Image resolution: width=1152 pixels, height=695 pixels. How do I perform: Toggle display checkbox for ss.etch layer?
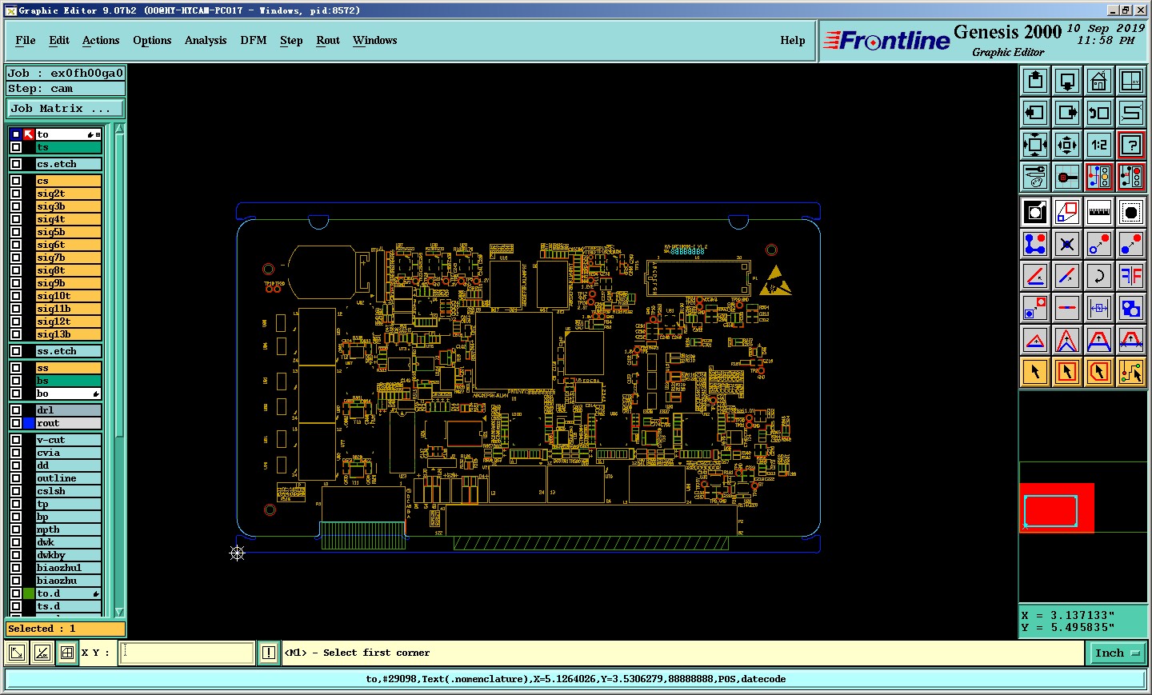pos(16,351)
